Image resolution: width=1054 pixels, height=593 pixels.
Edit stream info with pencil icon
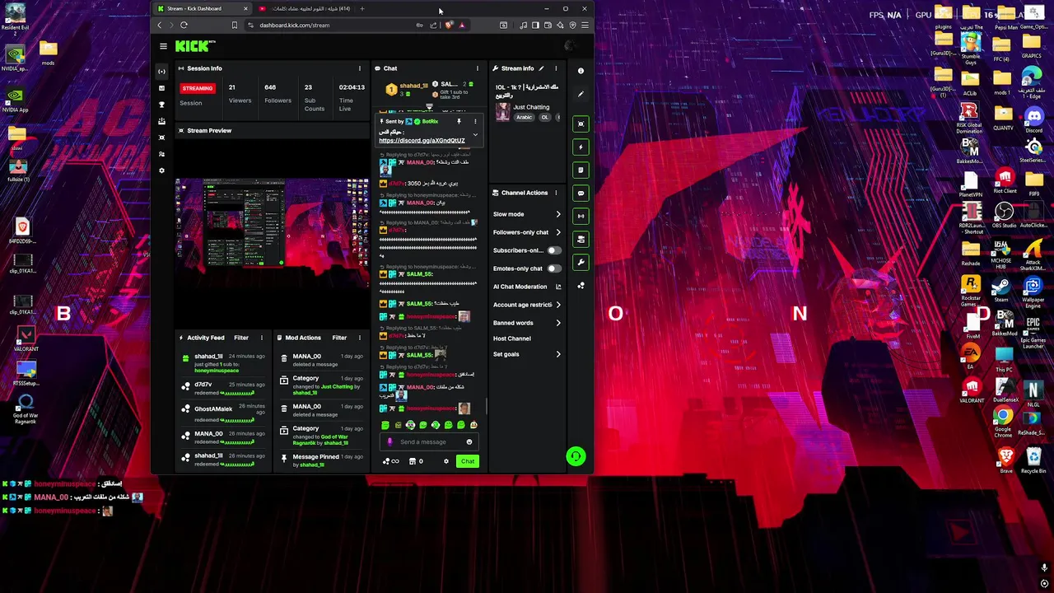point(541,68)
